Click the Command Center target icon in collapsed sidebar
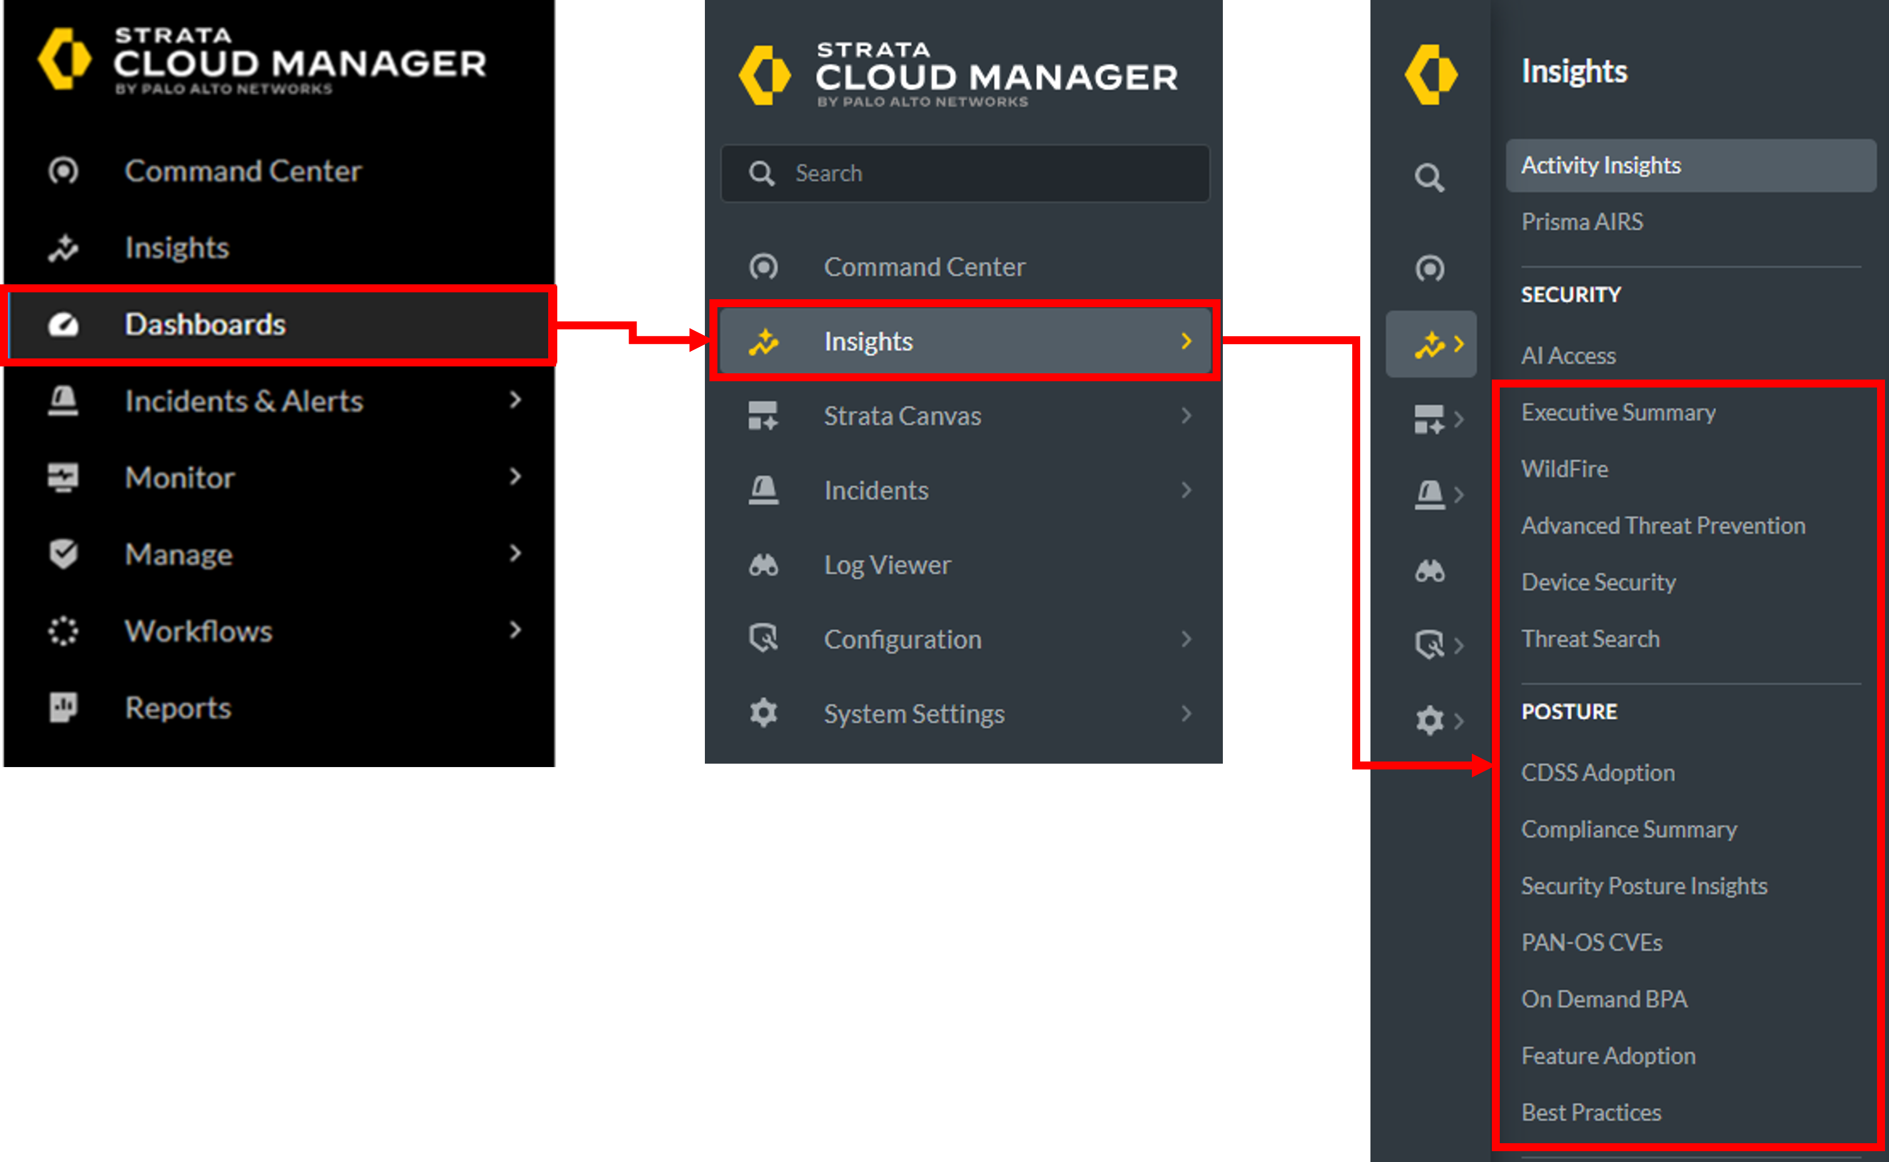The width and height of the screenshot is (1889, 1162). click(1429, 269)
